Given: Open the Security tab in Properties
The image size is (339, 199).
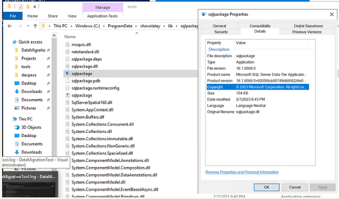Looking at the screenshot, I should 221,32.
